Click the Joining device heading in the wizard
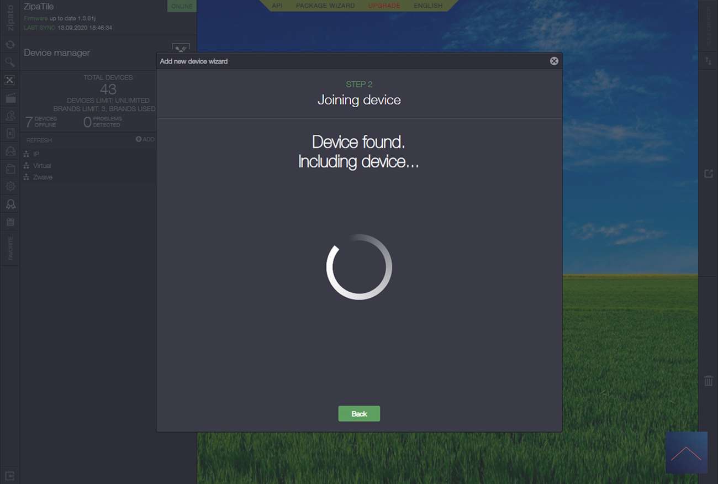Viewport: 718px width, 484px height. tap(359, 100)
